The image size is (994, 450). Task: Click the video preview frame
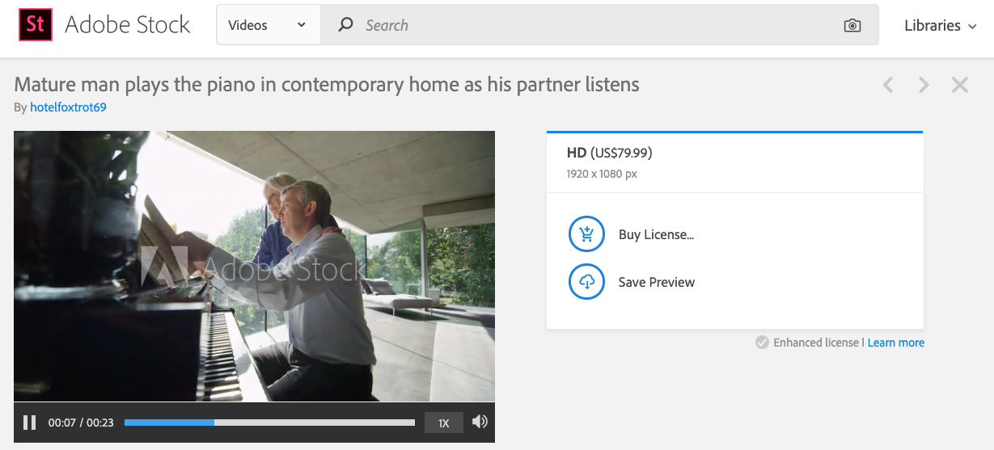pyautogui.click(x=254, y=267)
